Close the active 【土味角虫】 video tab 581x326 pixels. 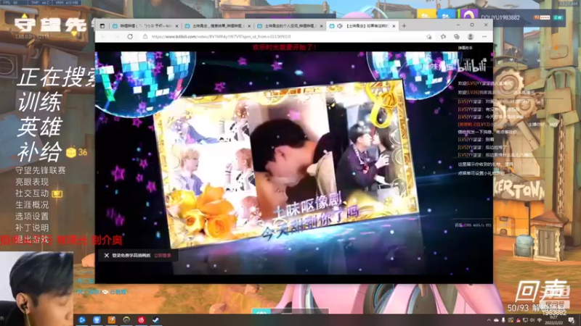click(394, 26)
